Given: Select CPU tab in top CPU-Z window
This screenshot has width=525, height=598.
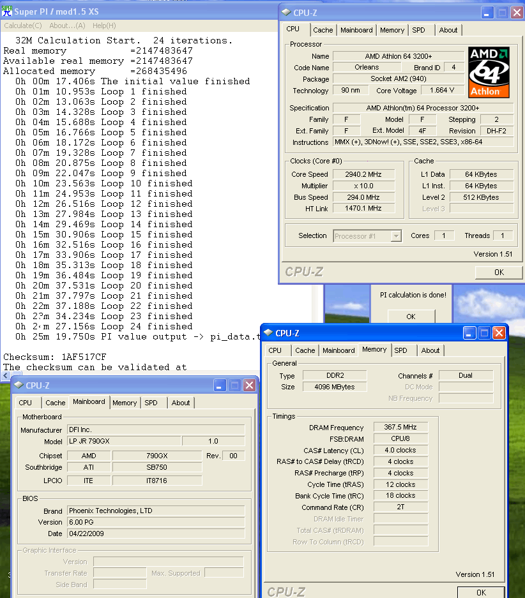Looking at the screenshot, I should click(x=293, y=29).
